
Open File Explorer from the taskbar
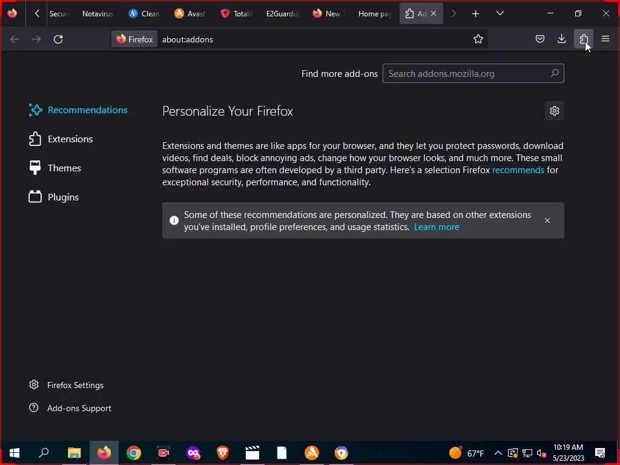(x=74, y=453)
